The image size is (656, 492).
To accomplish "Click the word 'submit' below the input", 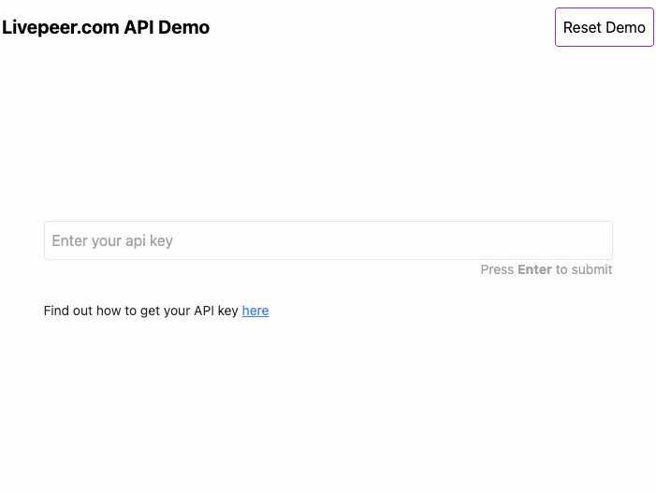I will (592, 269).
